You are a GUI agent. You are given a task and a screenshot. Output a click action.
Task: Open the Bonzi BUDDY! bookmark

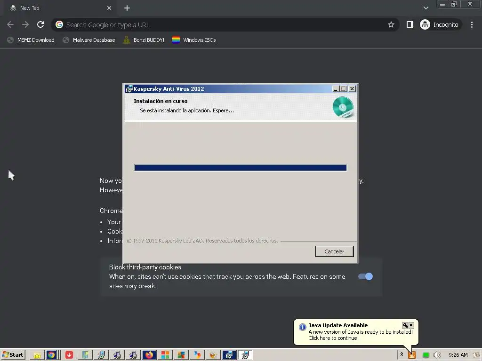(144, 40)
